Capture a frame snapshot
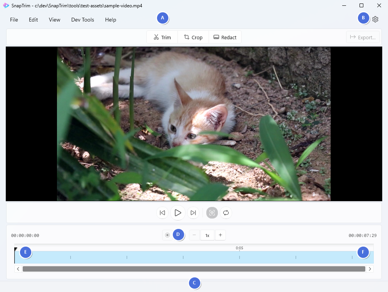388x292 pixels. tap(212, 212)
